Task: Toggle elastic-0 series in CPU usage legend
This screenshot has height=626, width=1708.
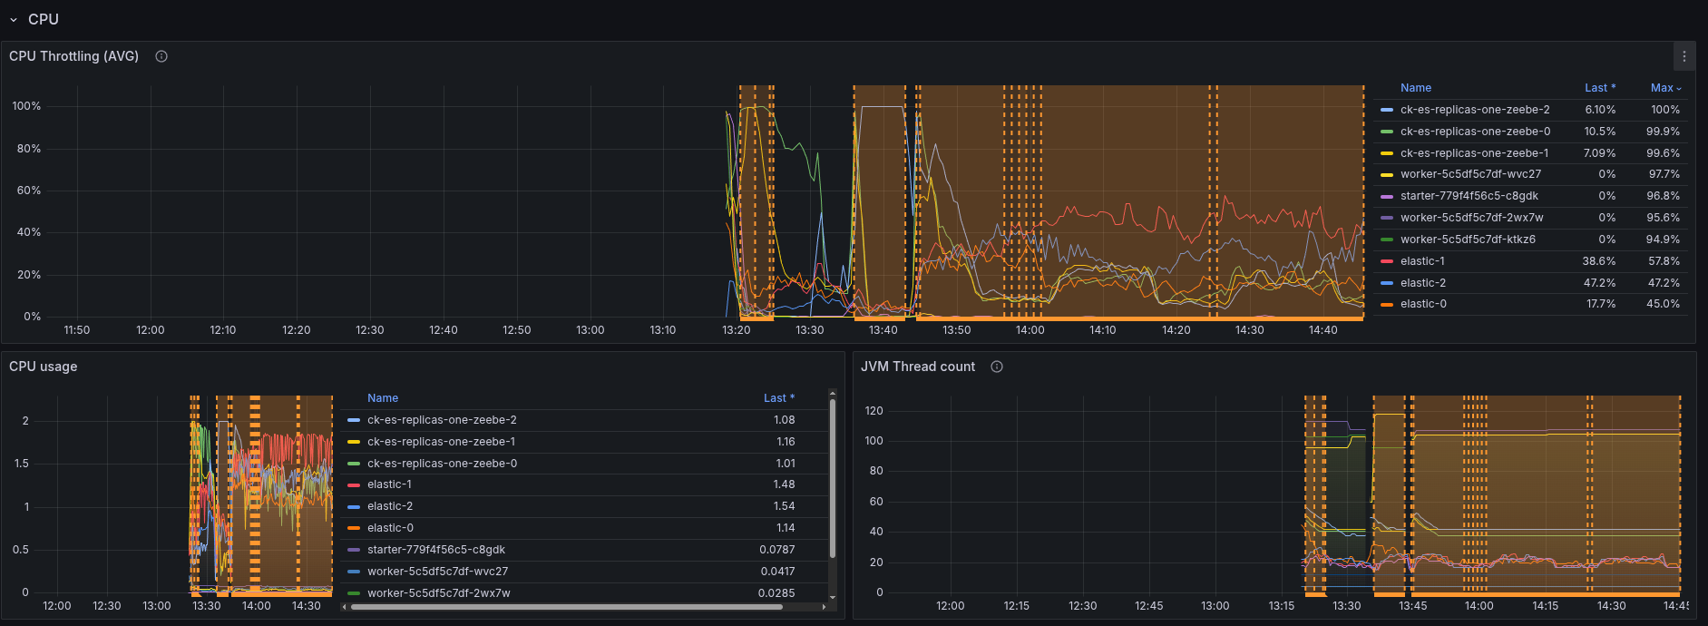Action: pos(390,528)
